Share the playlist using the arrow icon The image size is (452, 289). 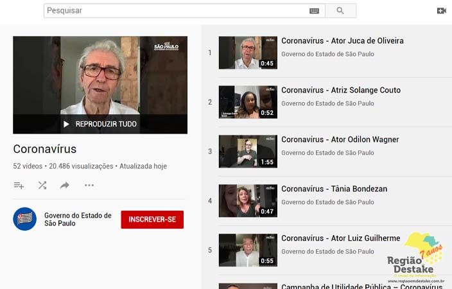(x=65, y=185)
